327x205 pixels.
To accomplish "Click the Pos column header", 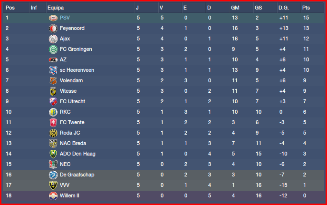I will tap(10, 8).
